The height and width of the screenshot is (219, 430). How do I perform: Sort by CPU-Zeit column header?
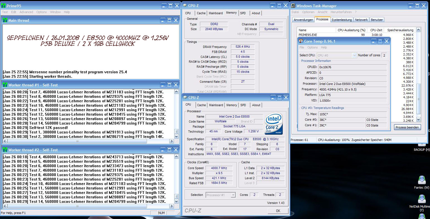coord(376,30)
